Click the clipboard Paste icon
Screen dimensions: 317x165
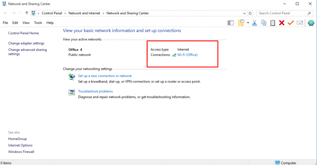(x=273, y=23)
